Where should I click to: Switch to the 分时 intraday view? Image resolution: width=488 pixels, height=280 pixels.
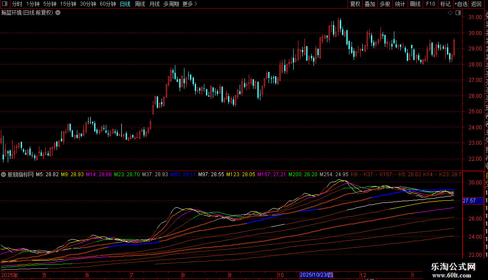pyautogui.click(x=17, y=4)
